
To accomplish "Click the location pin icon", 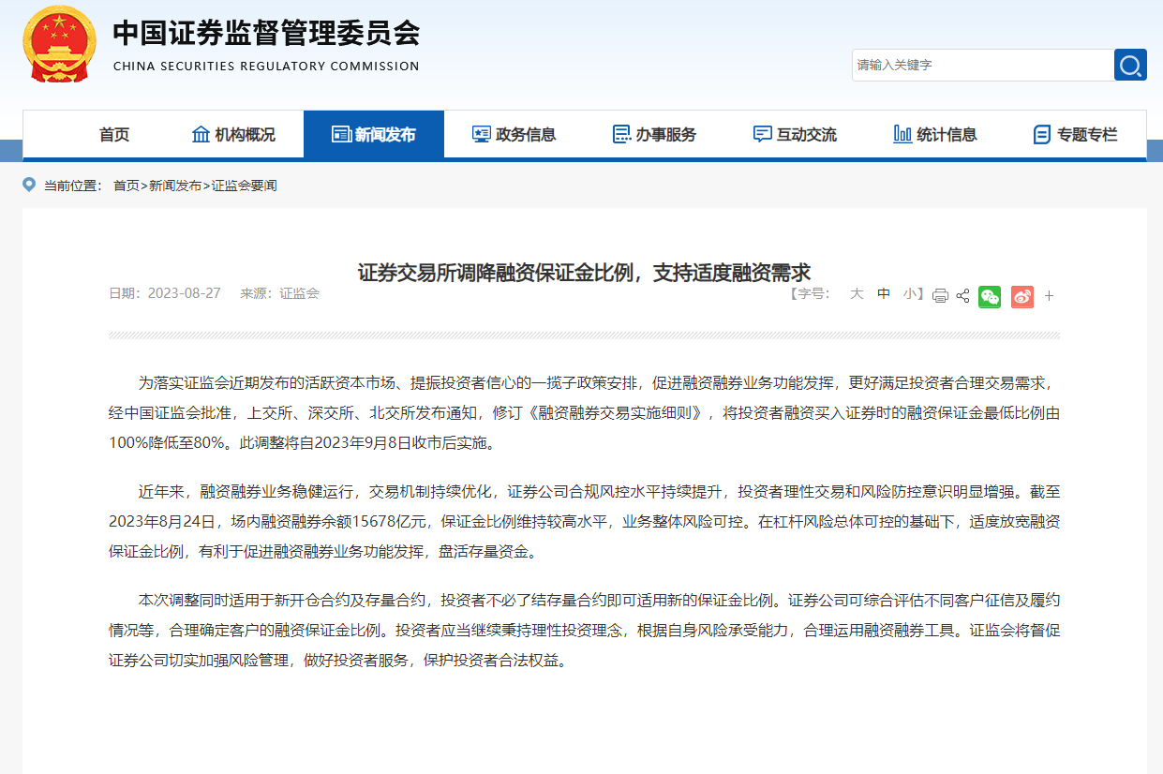I will pyautogui.click(x=29, y=185).
